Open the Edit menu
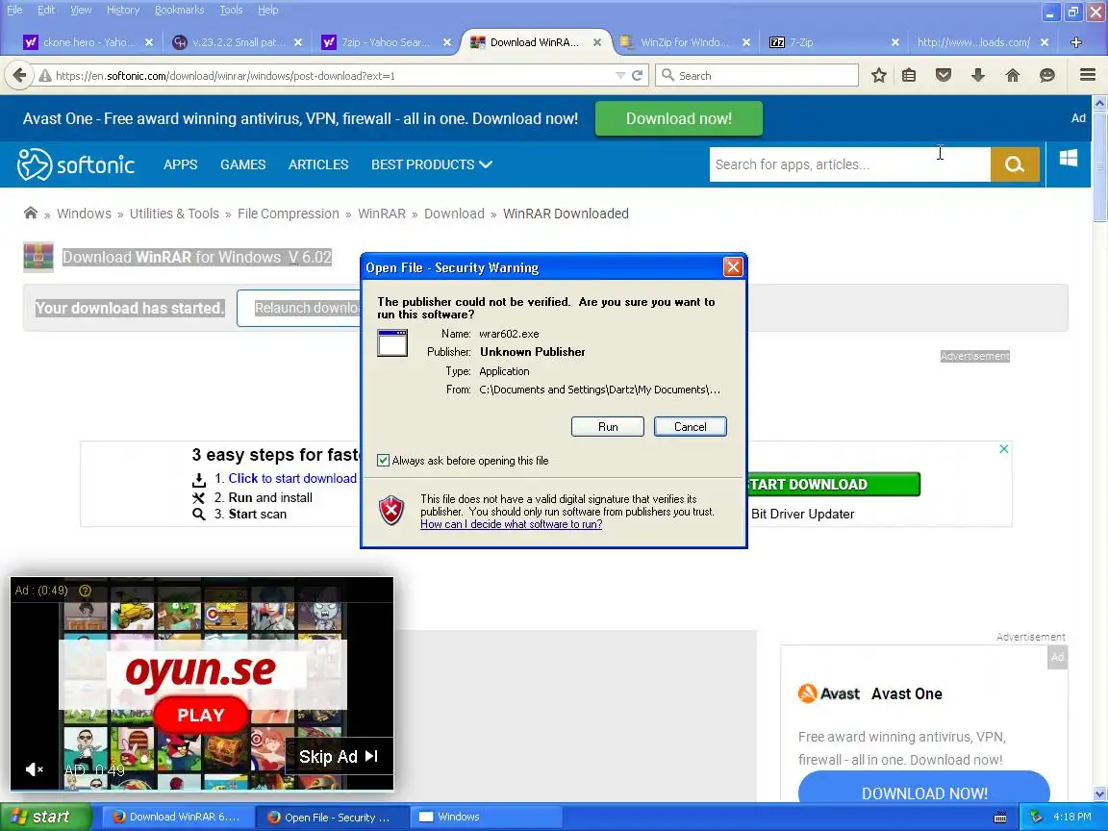1108x831 pixels. point(46,10)
